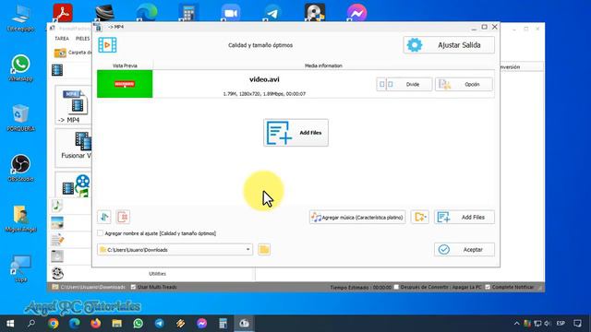Viewport: 591px width, 332px height.
Task: Open Ajustar Salida output settings
Action: [449, 45]
